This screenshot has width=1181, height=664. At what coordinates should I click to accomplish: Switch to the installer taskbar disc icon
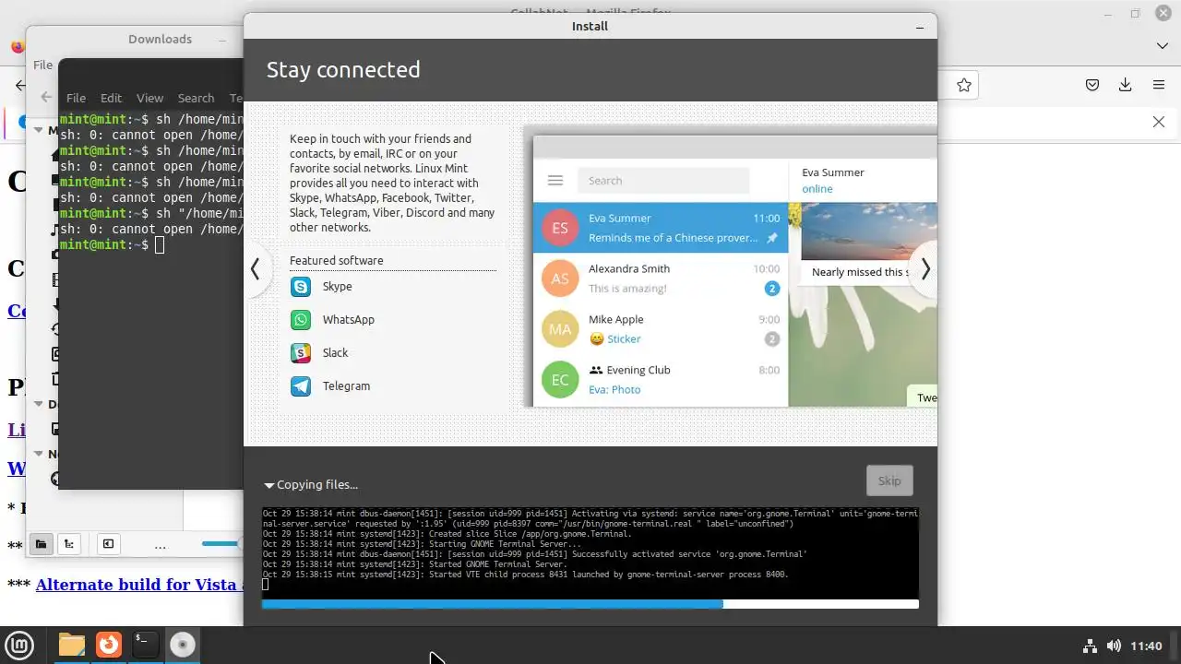[183, 645]
